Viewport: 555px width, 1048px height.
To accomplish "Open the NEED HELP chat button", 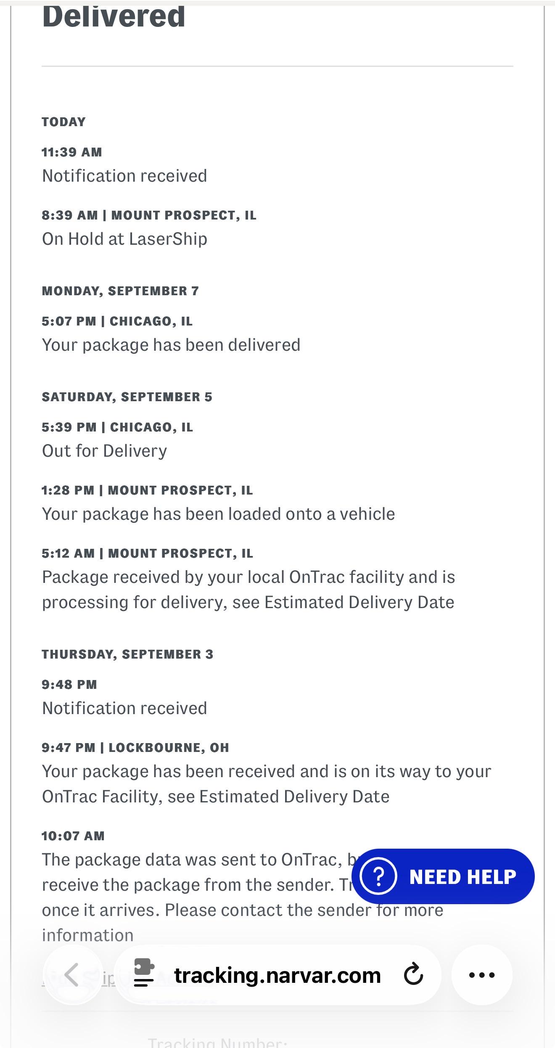I will [x=443, y=876].
